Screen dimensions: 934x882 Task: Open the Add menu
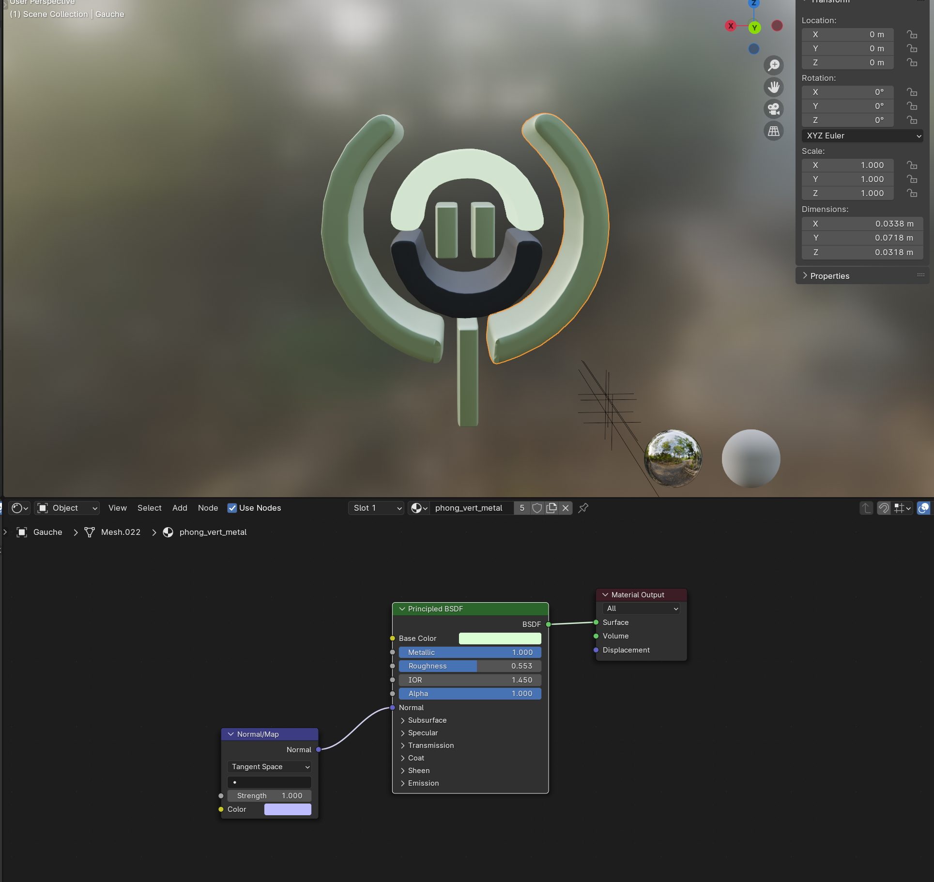[180, 508]
